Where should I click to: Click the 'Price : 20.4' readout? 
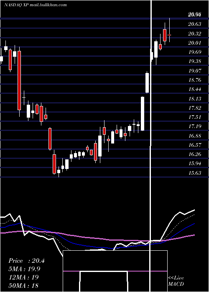[26, 261]
